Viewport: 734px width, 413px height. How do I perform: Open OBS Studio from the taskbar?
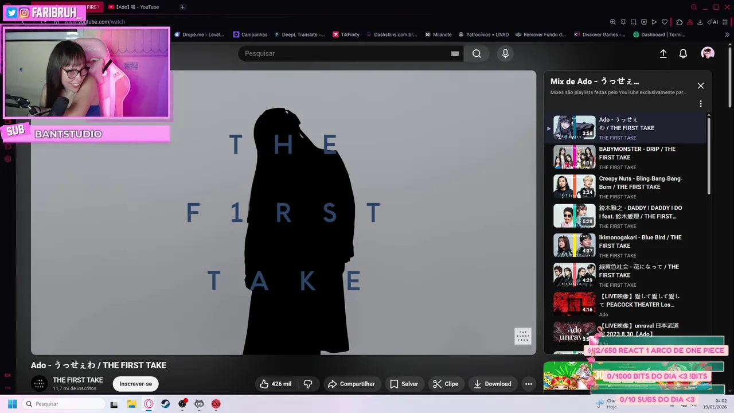182,404
